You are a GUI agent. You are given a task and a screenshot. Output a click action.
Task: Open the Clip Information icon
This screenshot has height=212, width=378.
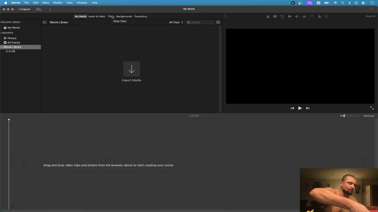pos(327,16)
